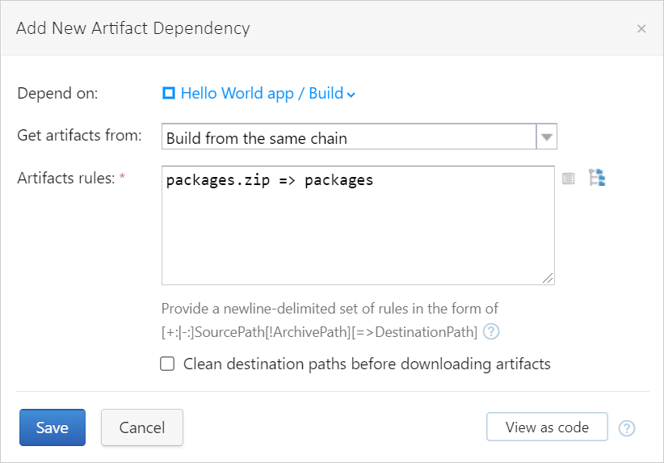Click the View as code button

(x=547, y=427)
